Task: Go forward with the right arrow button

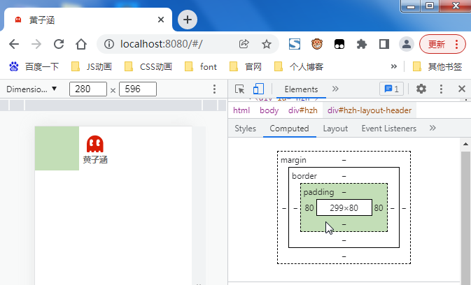Action: [36, 44]
